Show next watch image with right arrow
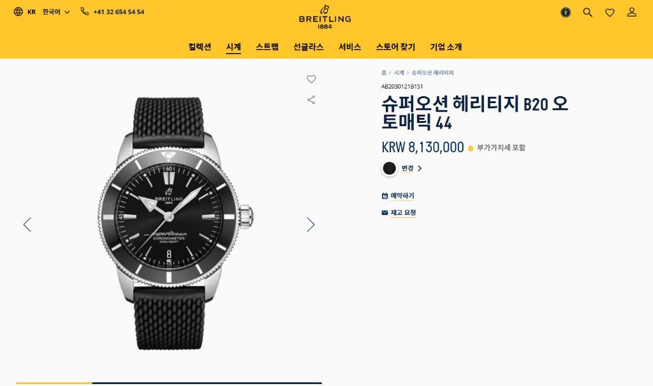This screenshot has width=653, height=386. click(x=311, y=225)
